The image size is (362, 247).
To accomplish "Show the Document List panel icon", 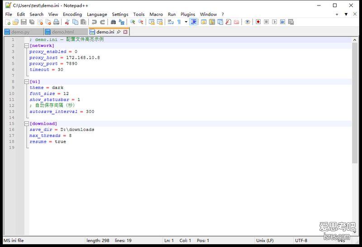I will (x=220, y=22).
